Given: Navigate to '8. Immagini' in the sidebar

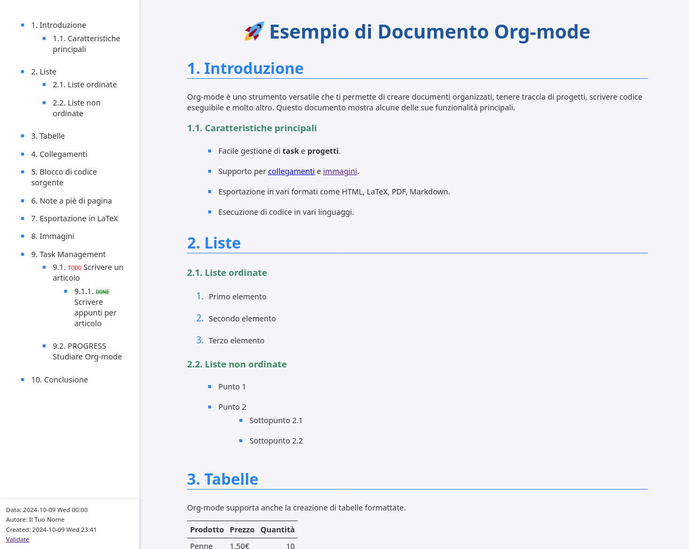Looking at the screenshot, I should click(53, 236).
